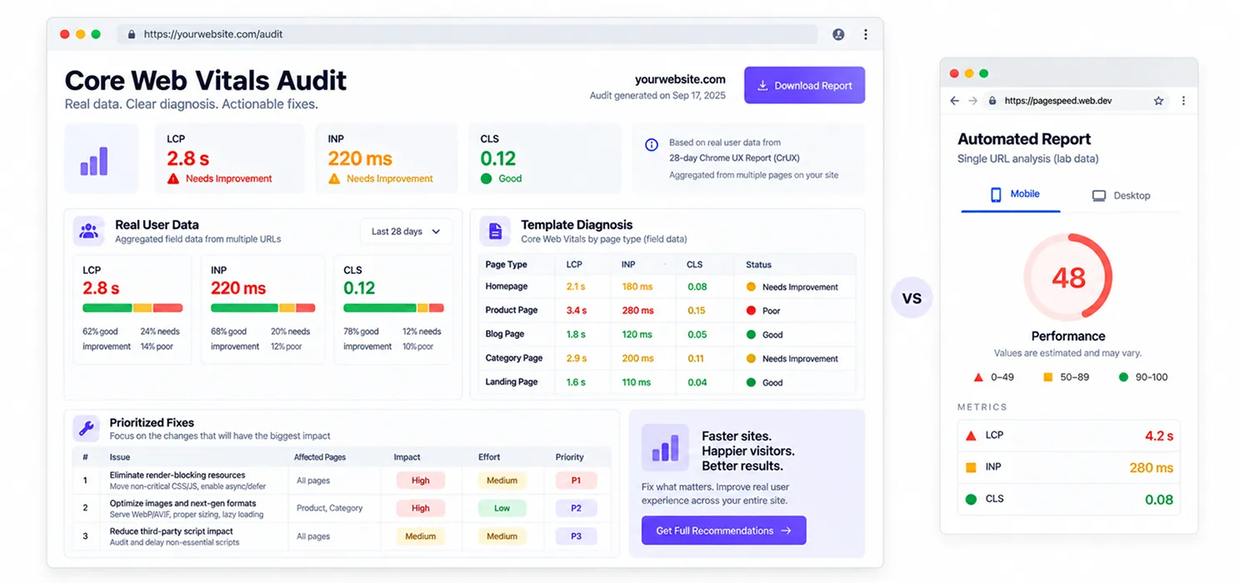Click the INP orange warning triangle icon
This screenshot has width=1240, height=583.
coord(334,178)
